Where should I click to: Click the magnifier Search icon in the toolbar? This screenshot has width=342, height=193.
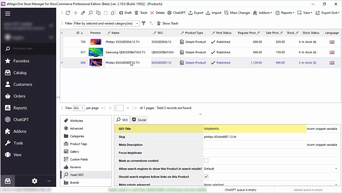point(91,13)
